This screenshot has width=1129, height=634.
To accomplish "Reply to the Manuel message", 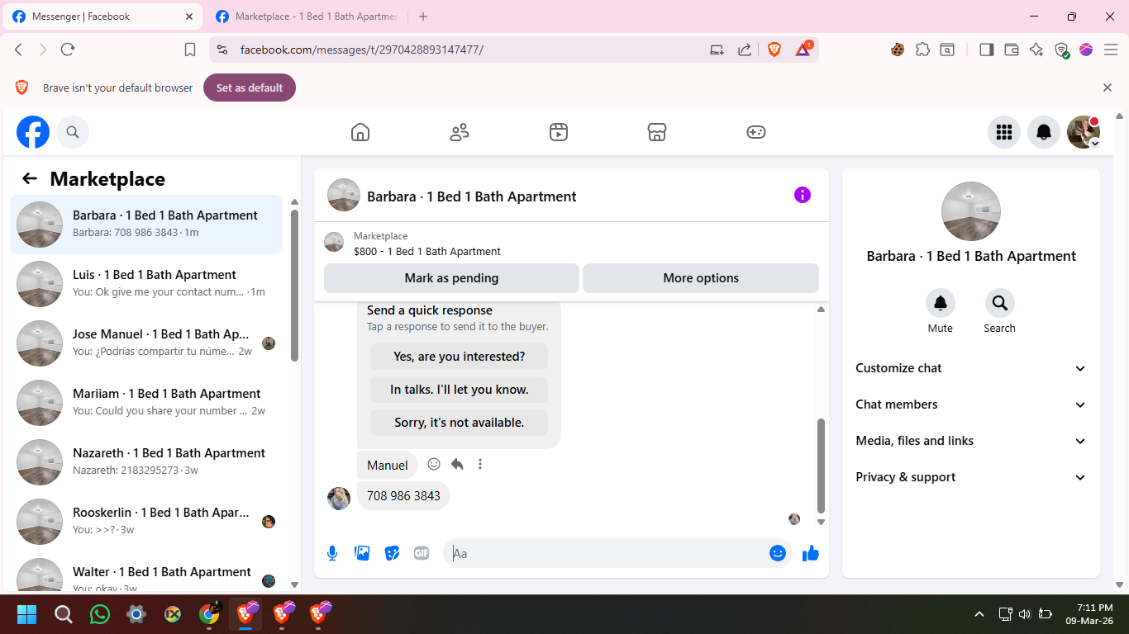I will coord(457,464).
